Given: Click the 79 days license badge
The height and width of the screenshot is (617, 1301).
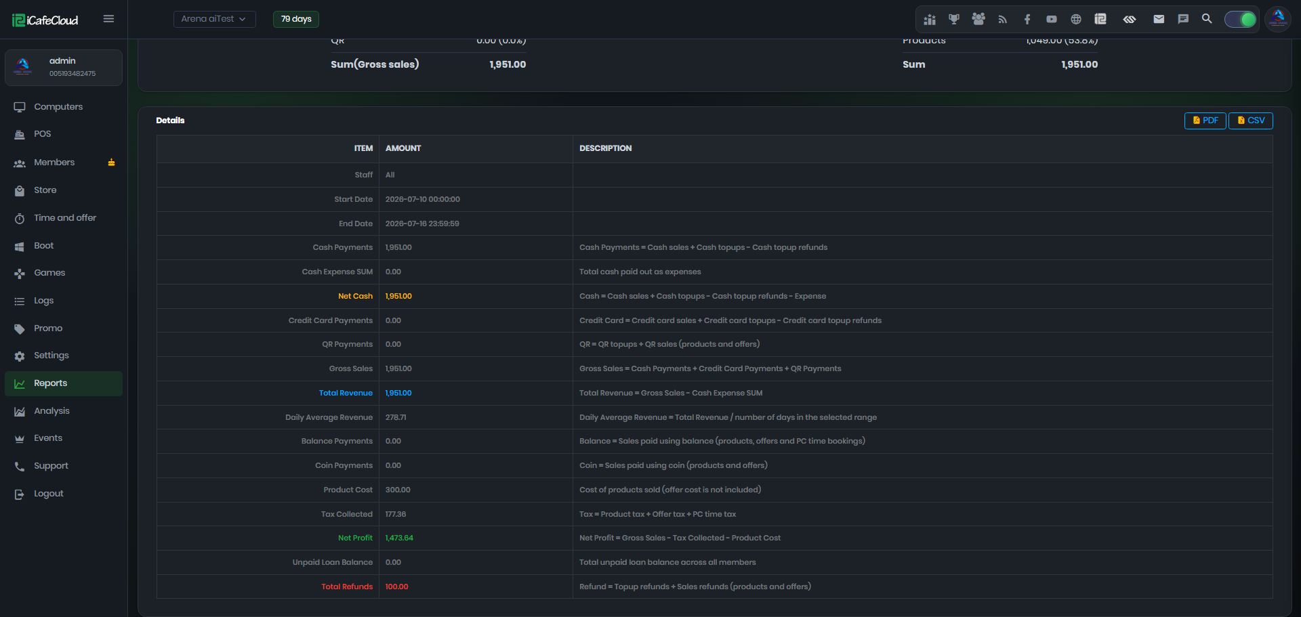Looking at the screenshot, I should tap(296, 19).
